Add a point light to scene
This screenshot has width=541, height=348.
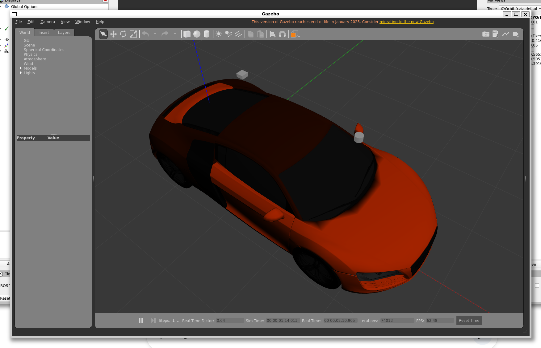click(219, 34)
